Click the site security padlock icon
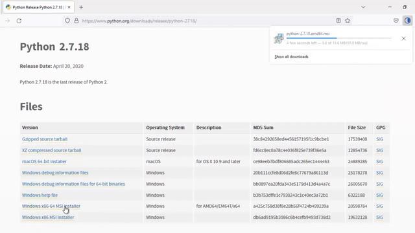Viewport: 415px width, 233px height. coord(77,21)
